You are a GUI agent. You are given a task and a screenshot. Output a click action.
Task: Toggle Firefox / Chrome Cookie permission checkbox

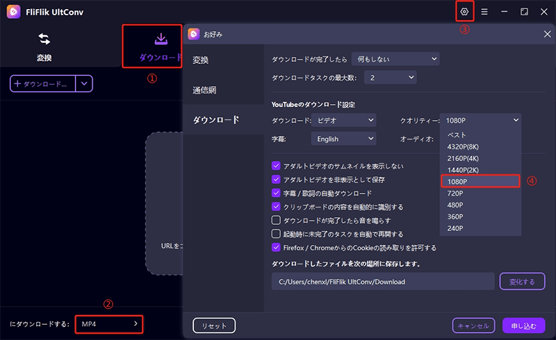pos(276,247)
